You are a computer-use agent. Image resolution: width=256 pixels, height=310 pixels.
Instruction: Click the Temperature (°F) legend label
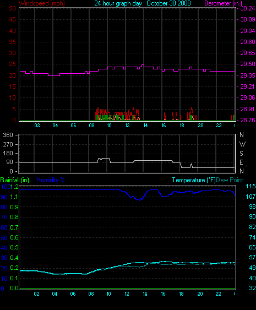pyautogui.click(x=194, y=180)
